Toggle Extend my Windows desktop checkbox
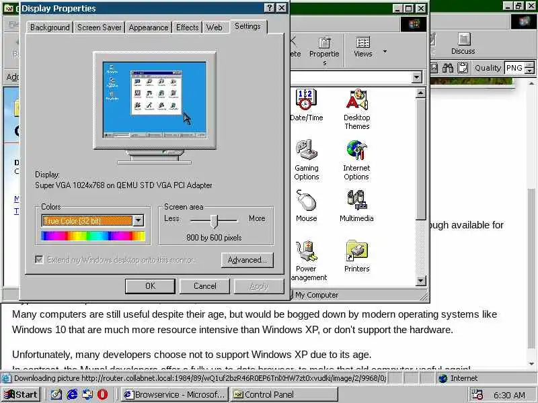Viewport: 538px width, 403px height. [39, 259]
